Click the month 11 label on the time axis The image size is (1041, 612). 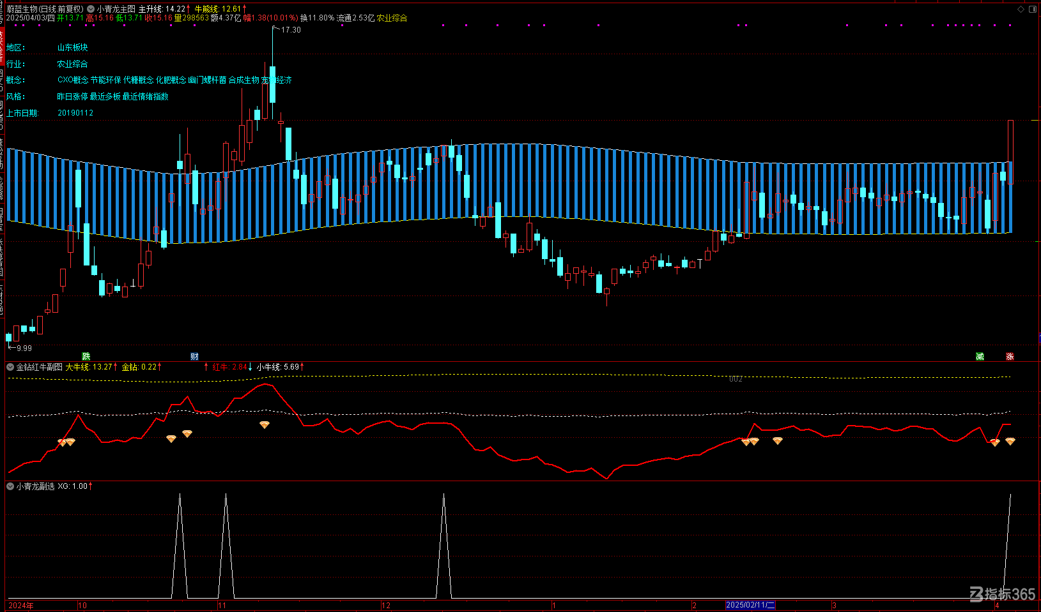(x=222, y=605)
